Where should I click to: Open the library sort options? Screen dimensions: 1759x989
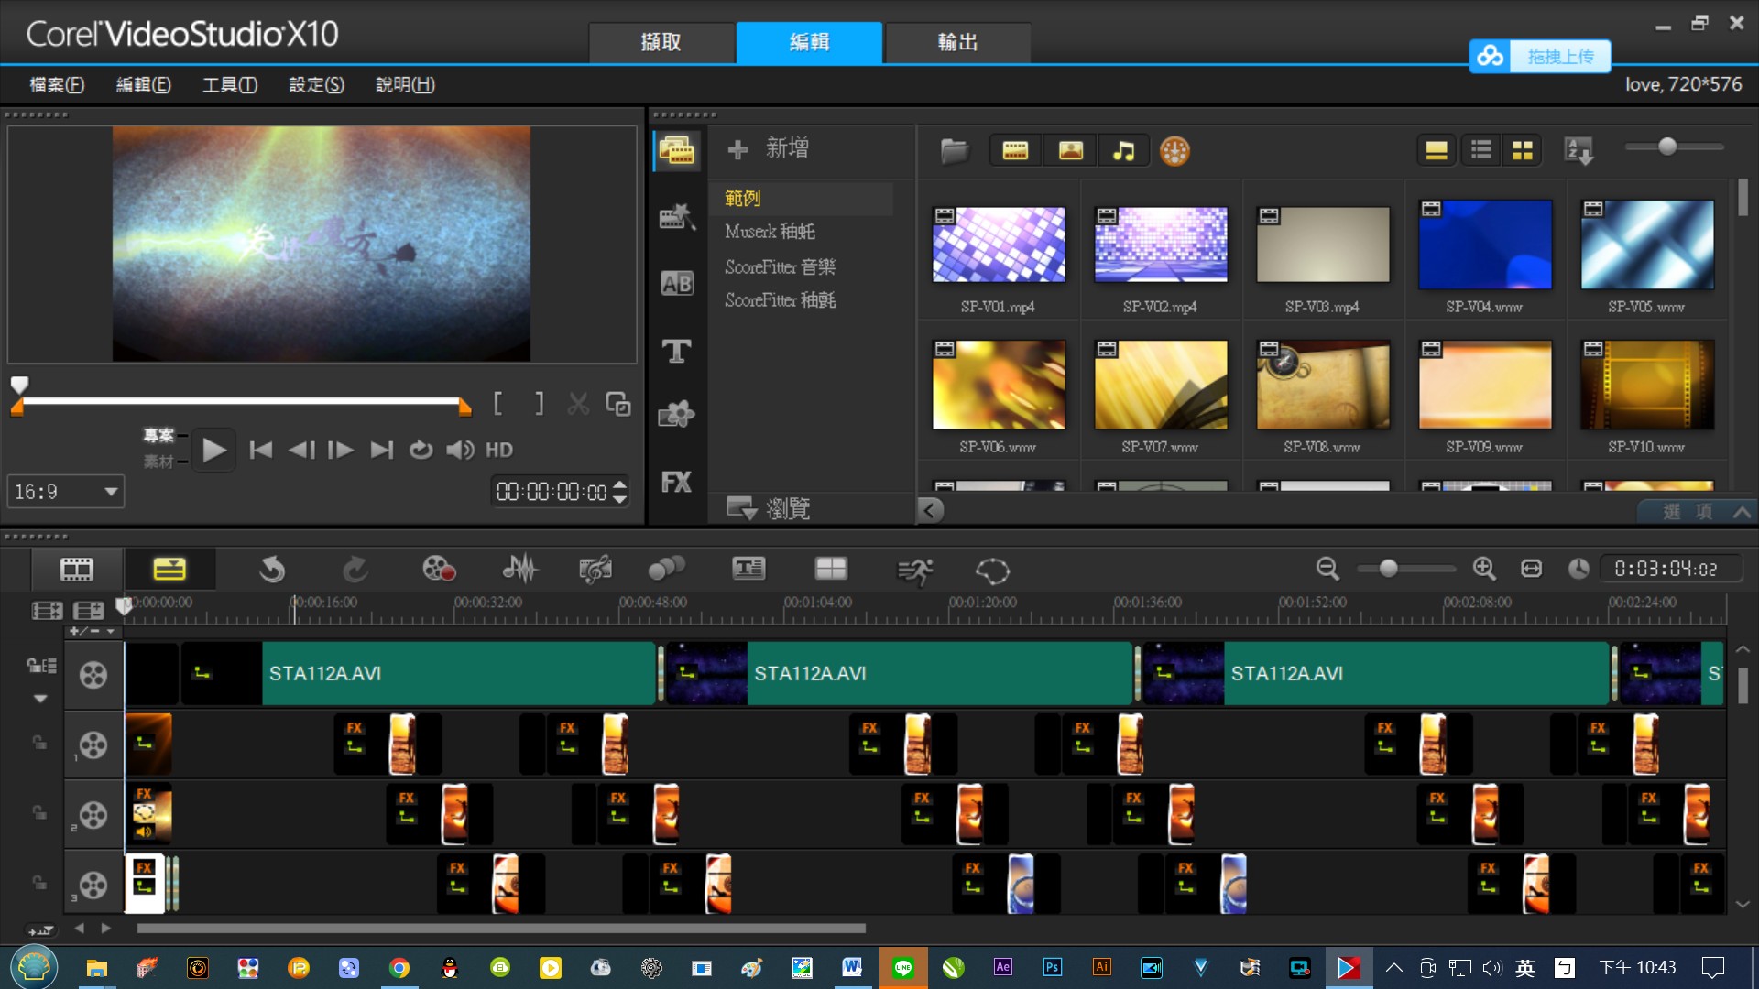pyautogui.click(x=1579, y=150)
